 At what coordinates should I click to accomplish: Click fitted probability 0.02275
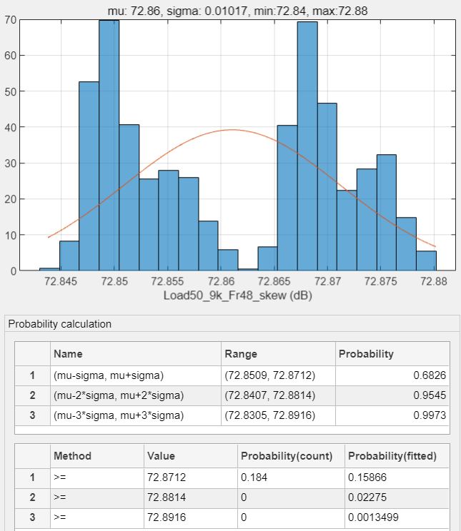click(x=397, y=497)
